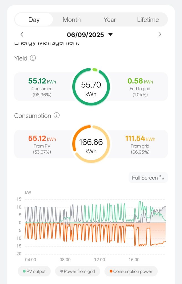The width and height of the screenshot is (182, 284).
Task: Tap the green Yield donut chart
Action: (x=91, y=87)
